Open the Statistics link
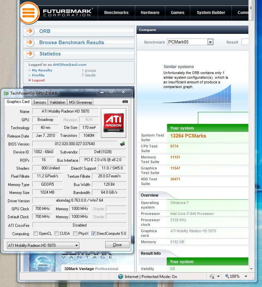The height and width of the screenshot is (287, 262). (50, 54)
